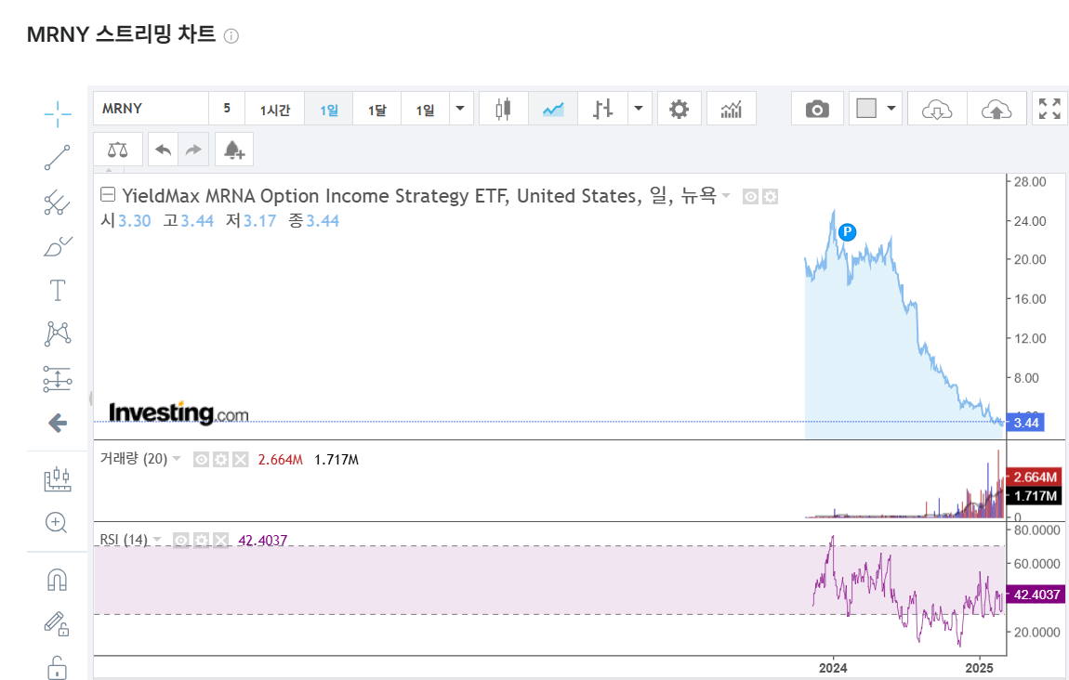Viewport: 1069px width, 680px height.
Task: Click the cloud download load chart icon
Action: tap(937, 109)
